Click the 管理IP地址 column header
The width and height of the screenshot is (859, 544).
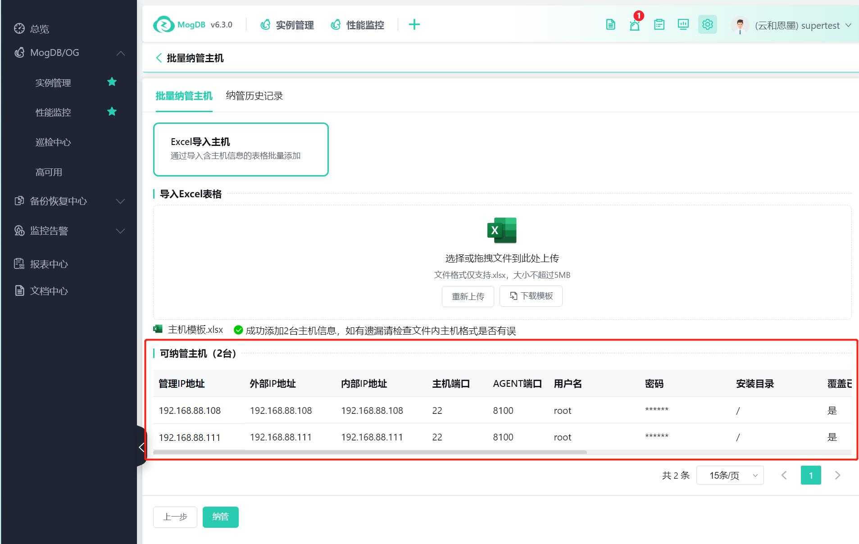(182, 384)
